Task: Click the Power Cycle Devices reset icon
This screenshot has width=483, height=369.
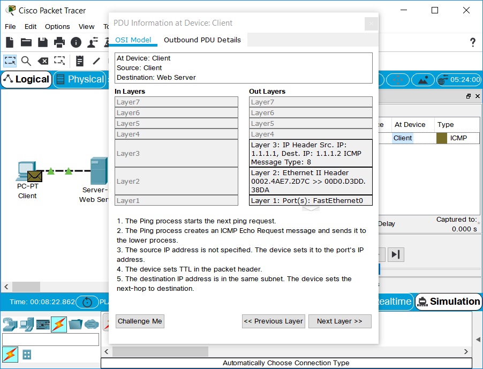Action: (87, 302)
